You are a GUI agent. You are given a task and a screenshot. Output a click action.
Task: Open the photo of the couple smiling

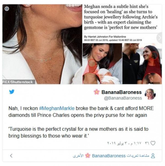click(142, 64)
